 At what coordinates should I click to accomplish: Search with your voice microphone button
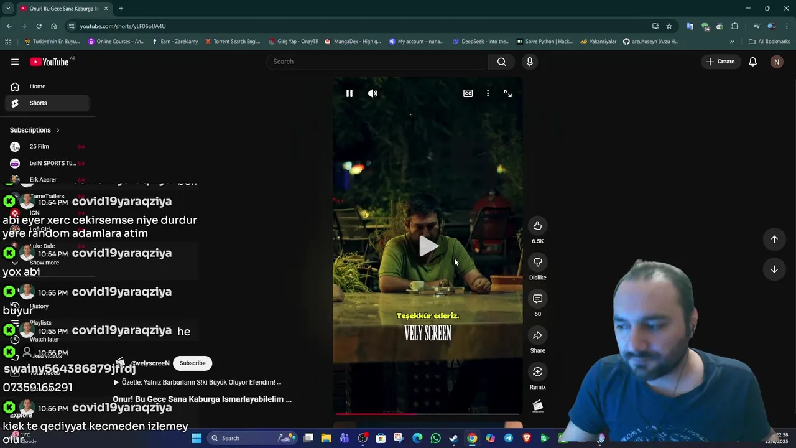coord(530,62)
